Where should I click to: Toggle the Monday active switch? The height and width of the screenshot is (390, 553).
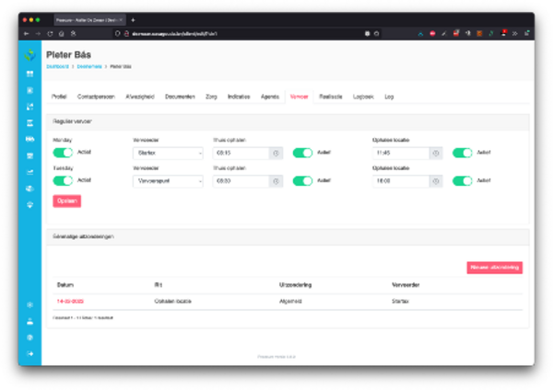(63, 153)
